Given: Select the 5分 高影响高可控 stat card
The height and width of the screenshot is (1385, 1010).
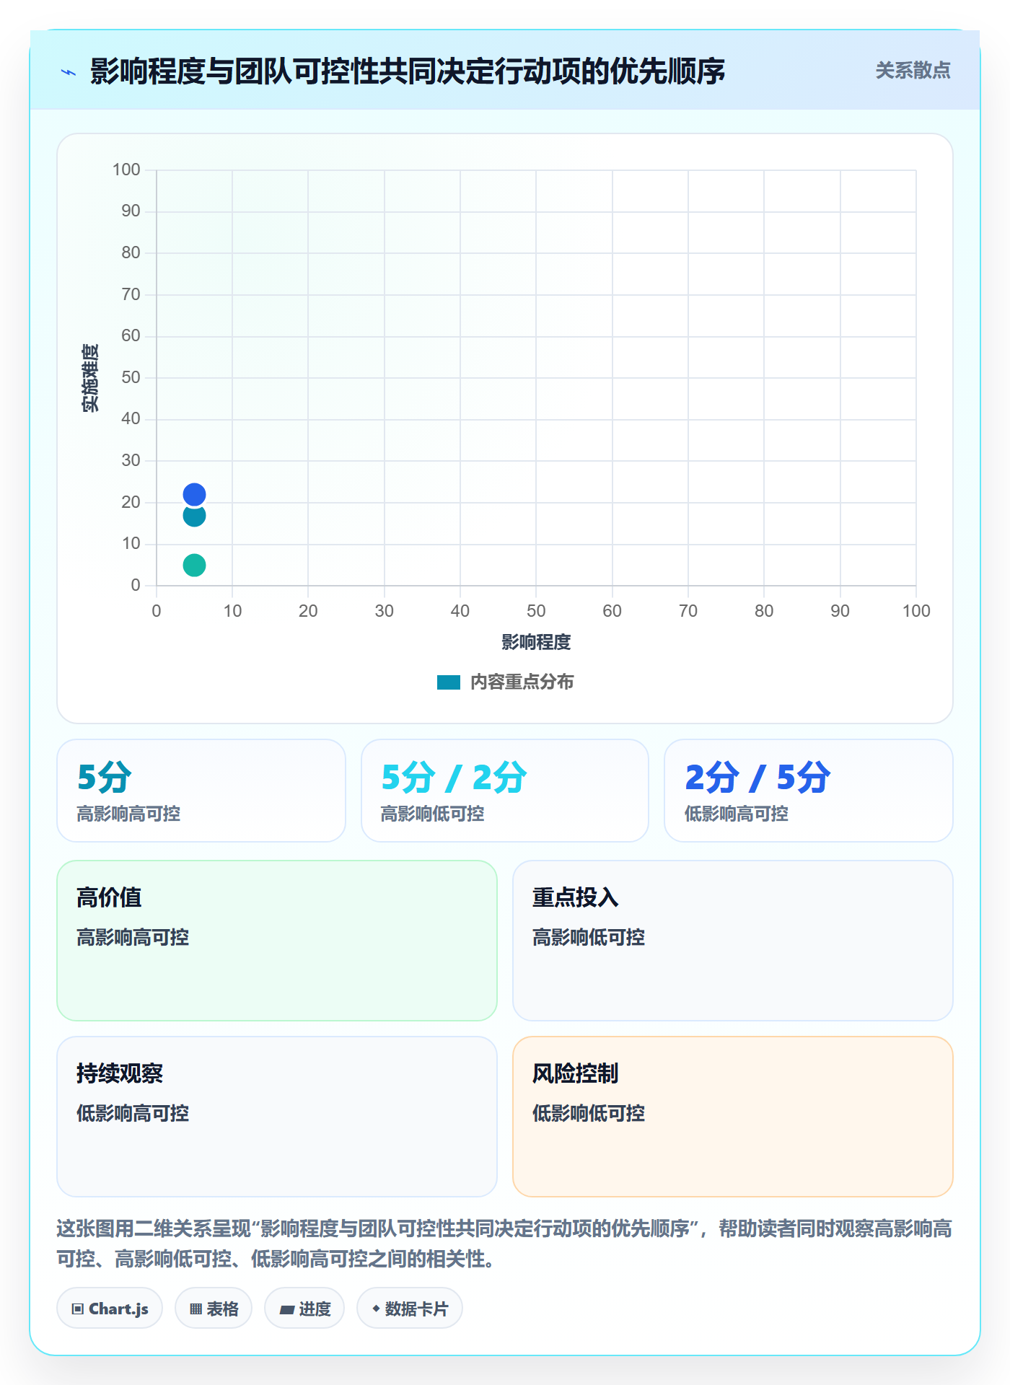Looking at the screenshot, I should (201, 791).
